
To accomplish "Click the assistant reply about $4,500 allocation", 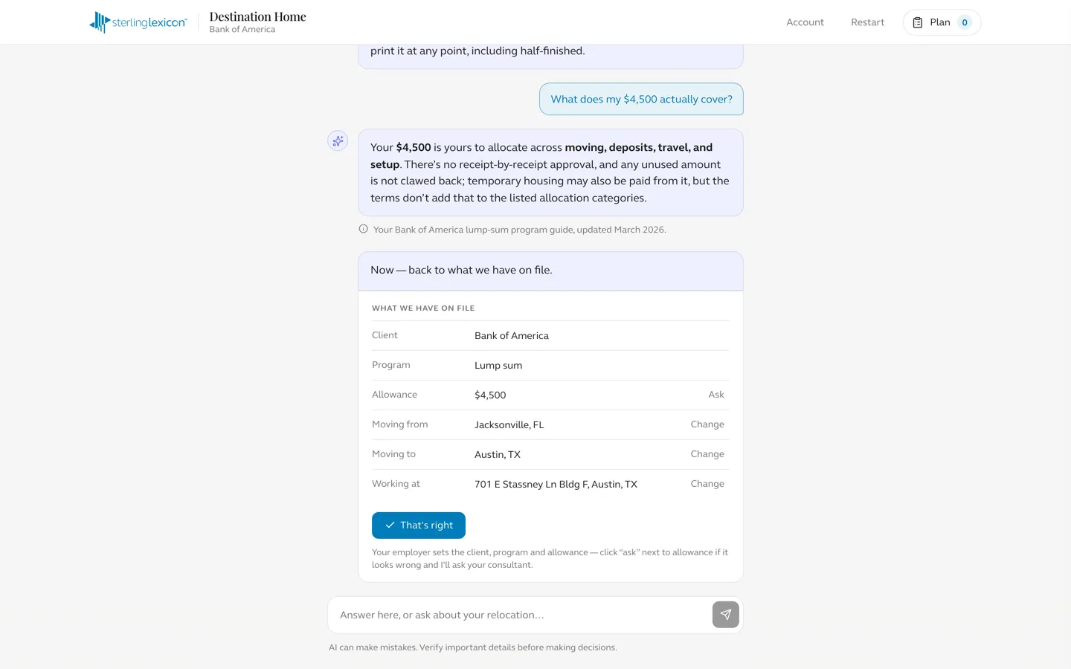I will tap(550, 172).
